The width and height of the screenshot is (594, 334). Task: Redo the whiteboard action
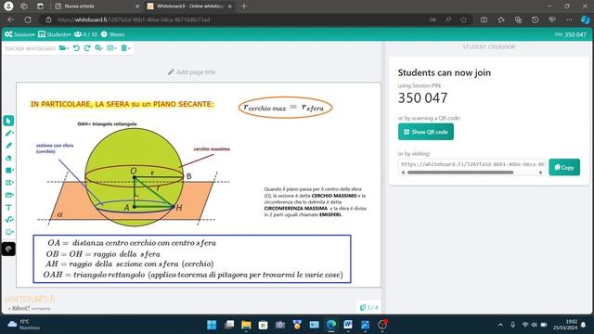(x=87, y=48)
